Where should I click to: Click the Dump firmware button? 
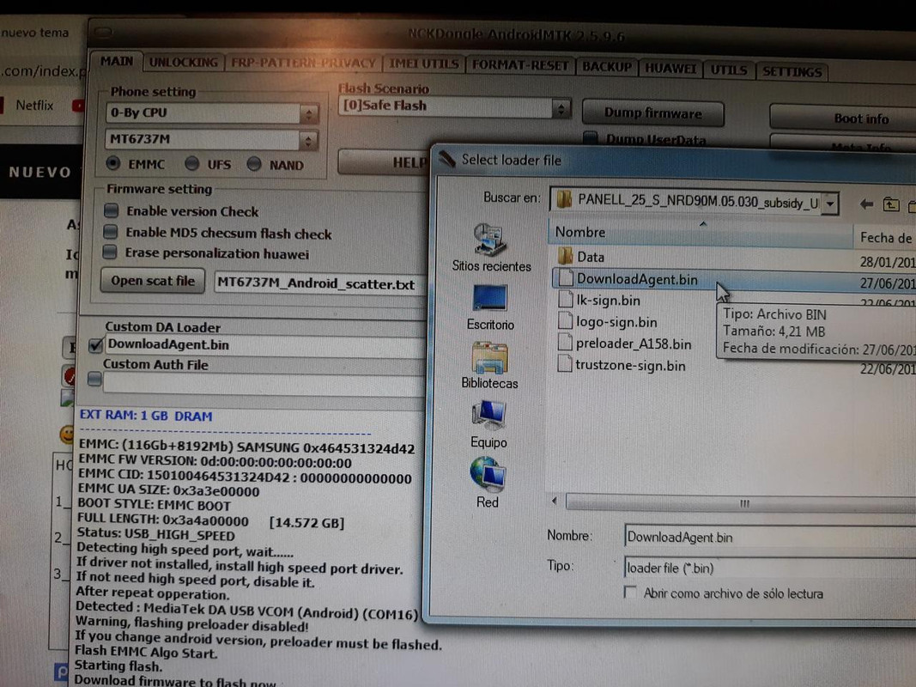point(652,112)
